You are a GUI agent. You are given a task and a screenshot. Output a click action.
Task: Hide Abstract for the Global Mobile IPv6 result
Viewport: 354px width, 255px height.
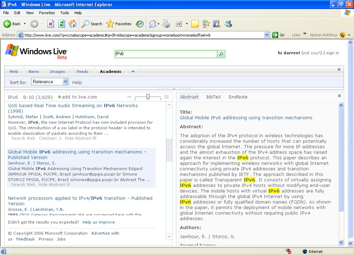pos(54,185)
